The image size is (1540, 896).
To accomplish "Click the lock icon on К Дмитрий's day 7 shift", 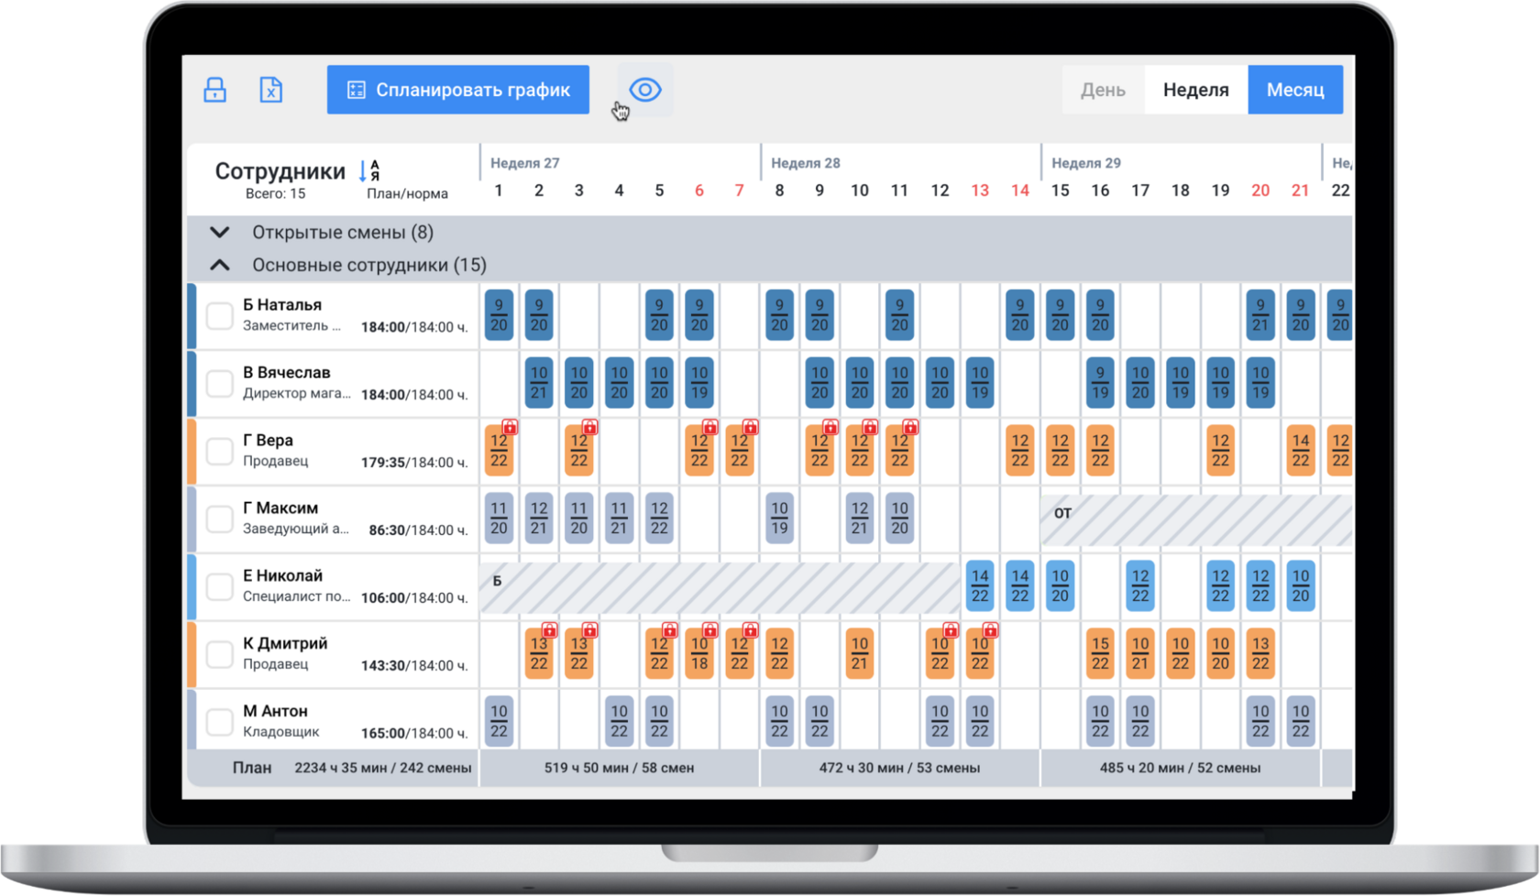I will coord(750,630).
